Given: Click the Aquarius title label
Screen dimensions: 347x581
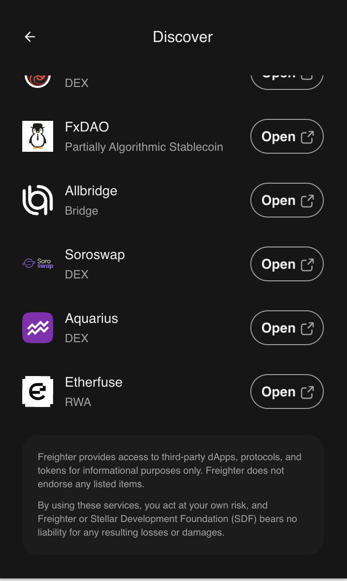Looking at the screenshot, I should pyautogui.click(x=91, y=319).
